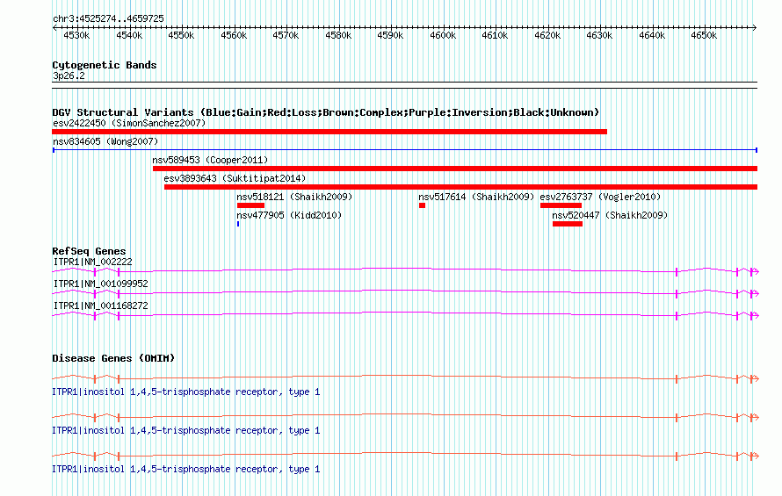
Task: Click the magenta gene line under ITPR1|NM_001168272
Action: click(405, 315)
